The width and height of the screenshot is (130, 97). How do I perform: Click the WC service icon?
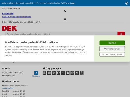coord(77,73)
